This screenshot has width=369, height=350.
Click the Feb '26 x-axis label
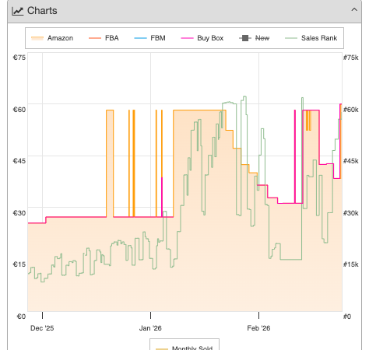[x=258, y=328]
